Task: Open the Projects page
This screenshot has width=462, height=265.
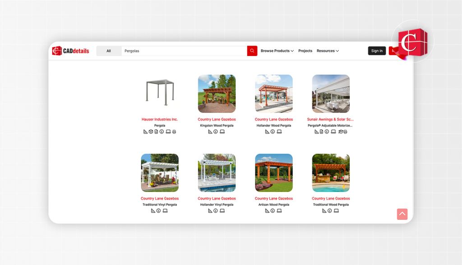Action: coord(305,51)
